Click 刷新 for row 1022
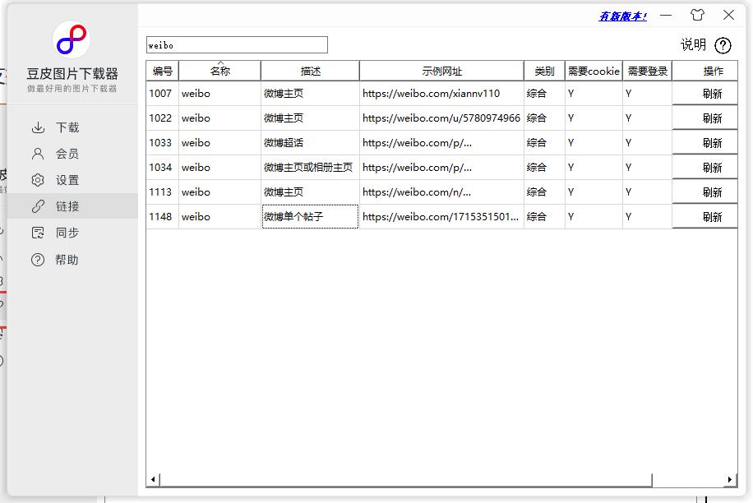This screenshot has height=503, width=753. tap(704, 118)
